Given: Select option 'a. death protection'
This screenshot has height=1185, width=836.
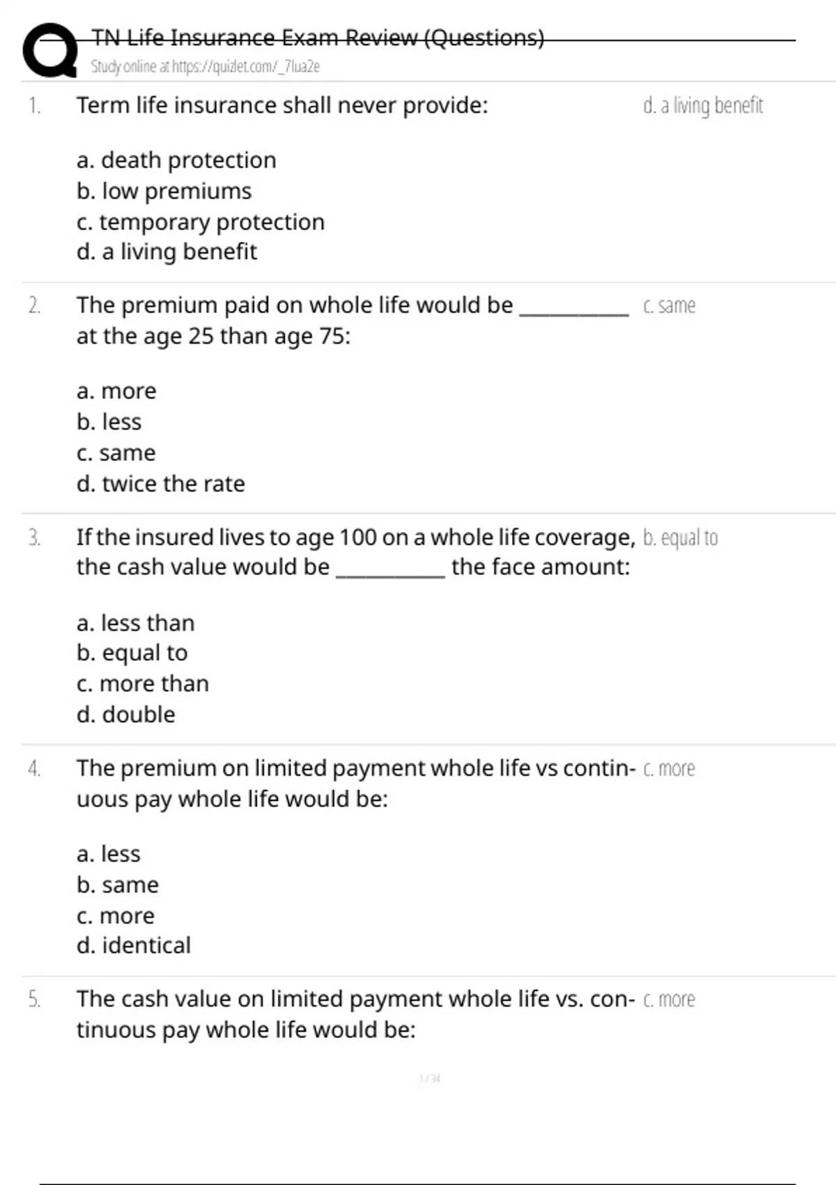Looking at the screenshot, I should pyautogui.click(x=176, y=160).
